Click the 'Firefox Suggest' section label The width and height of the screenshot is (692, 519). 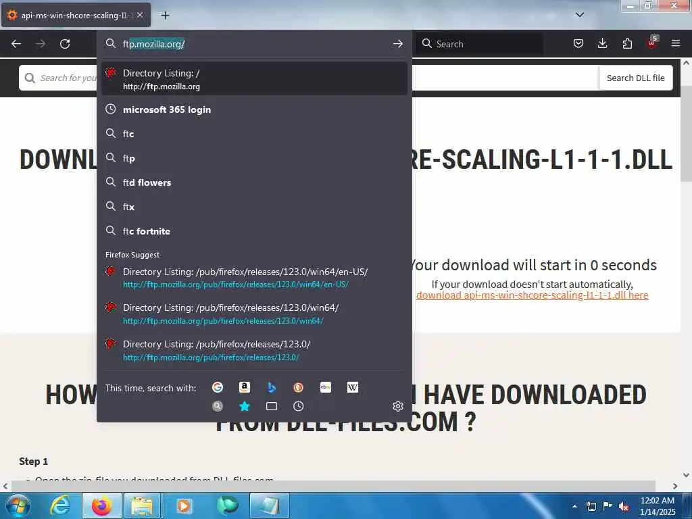[132, 255]
